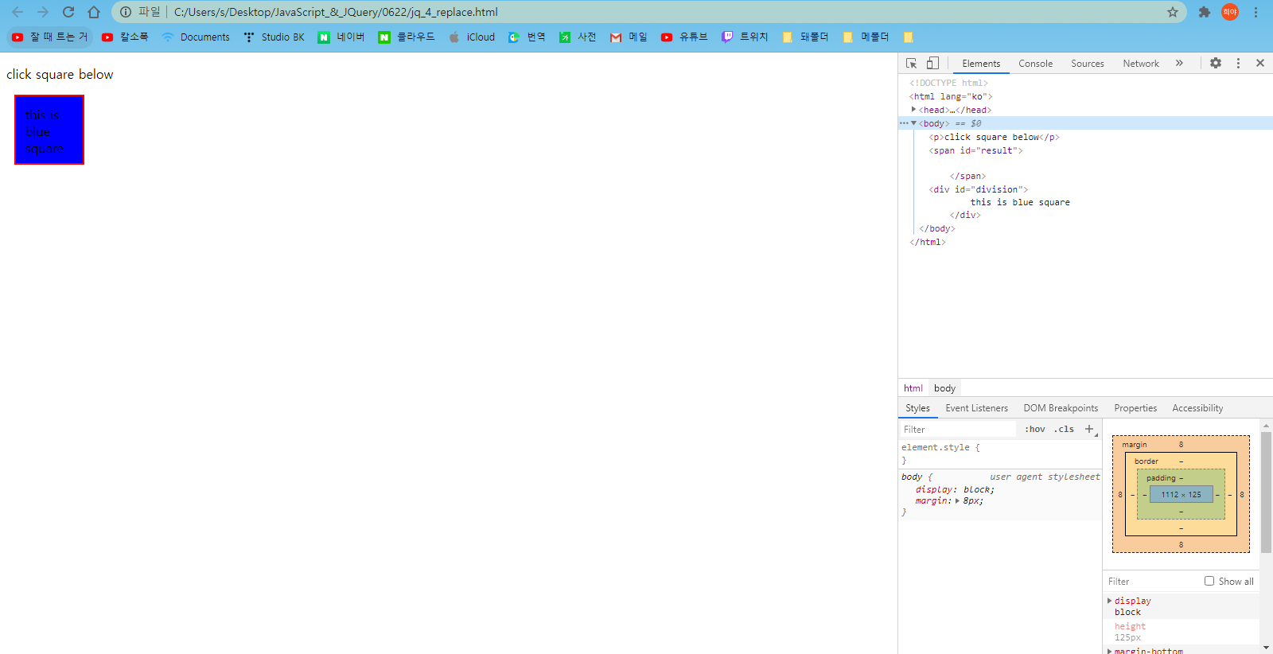Image resolution: width=1273 pixels, height=654 pixels.
Task: Open the Event Listeners pane tab
Action: (976, 408)
